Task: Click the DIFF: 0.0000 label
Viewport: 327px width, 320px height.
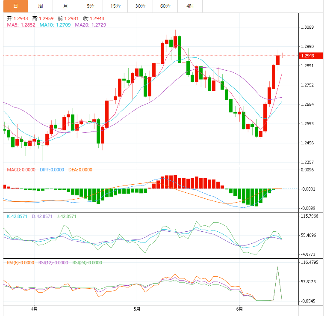Action: [x=51, y=170]
